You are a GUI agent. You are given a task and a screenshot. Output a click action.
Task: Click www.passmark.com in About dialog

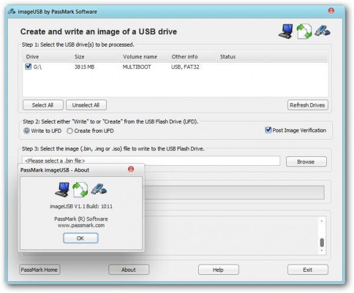[x=81, y=225]
